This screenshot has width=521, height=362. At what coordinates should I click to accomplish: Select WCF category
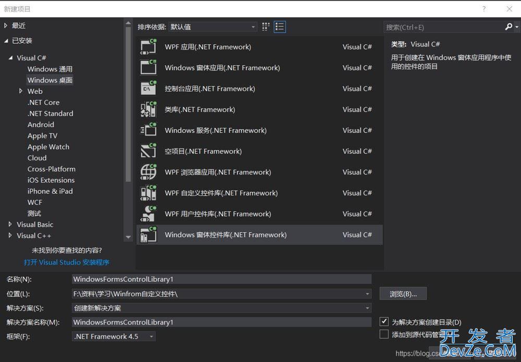[x=34, y=202]
